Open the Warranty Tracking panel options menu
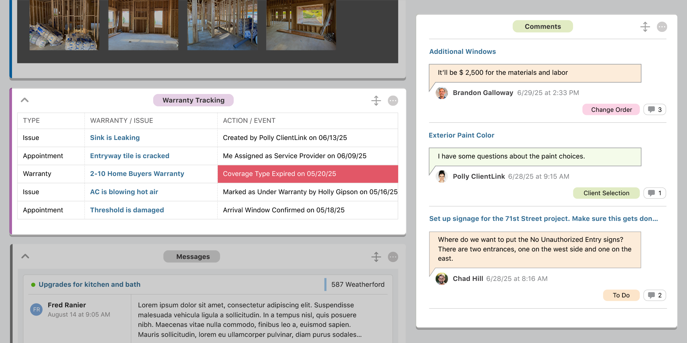This screenshot has width=687, height=343. coord(393,100)
